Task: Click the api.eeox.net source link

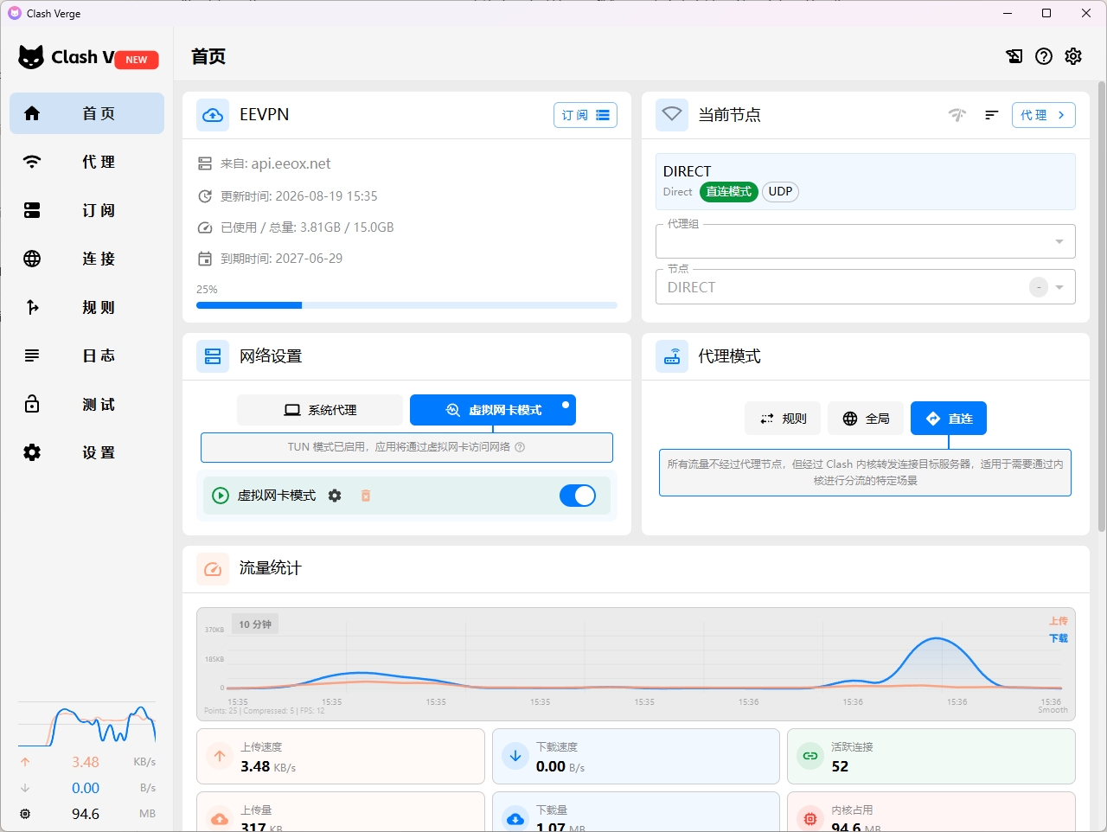Action: 291,163
